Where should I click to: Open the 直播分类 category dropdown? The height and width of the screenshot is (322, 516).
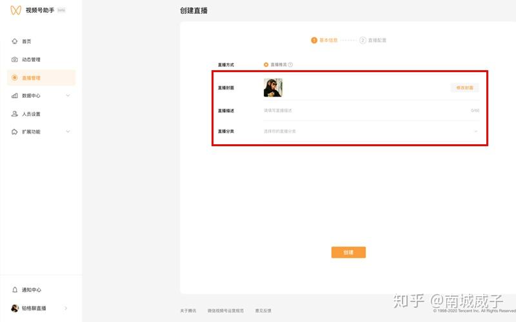pos(372,131)
